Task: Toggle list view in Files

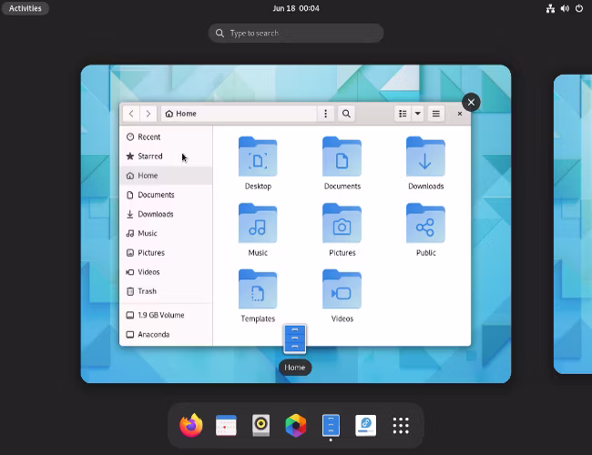Action: pyautogui.click(x=403, y=114)
